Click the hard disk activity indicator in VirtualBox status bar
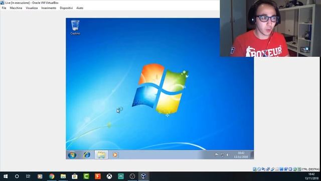 [254, 169]
